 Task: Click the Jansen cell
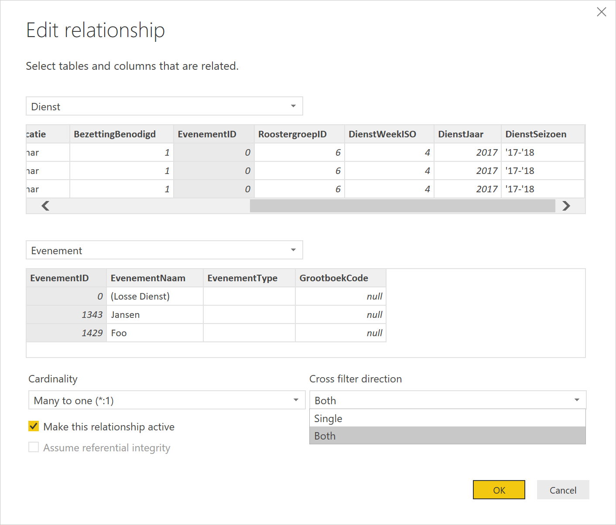coord(155,315)
